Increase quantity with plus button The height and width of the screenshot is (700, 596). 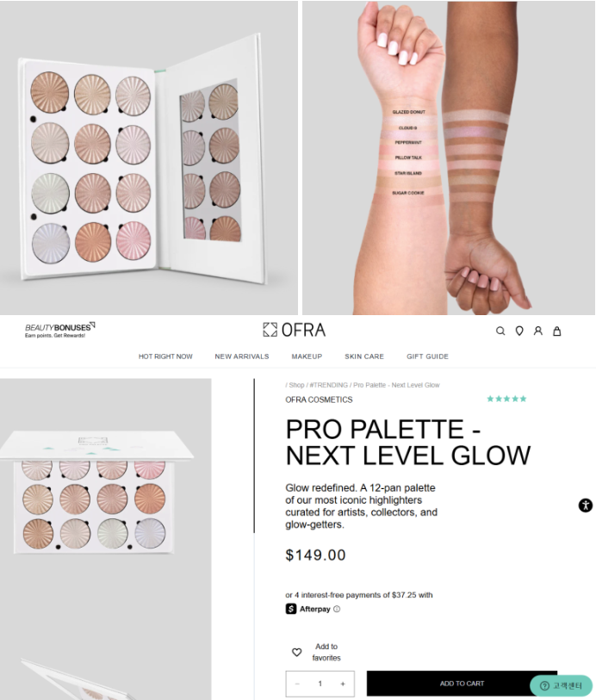click(x=343, y=684)
